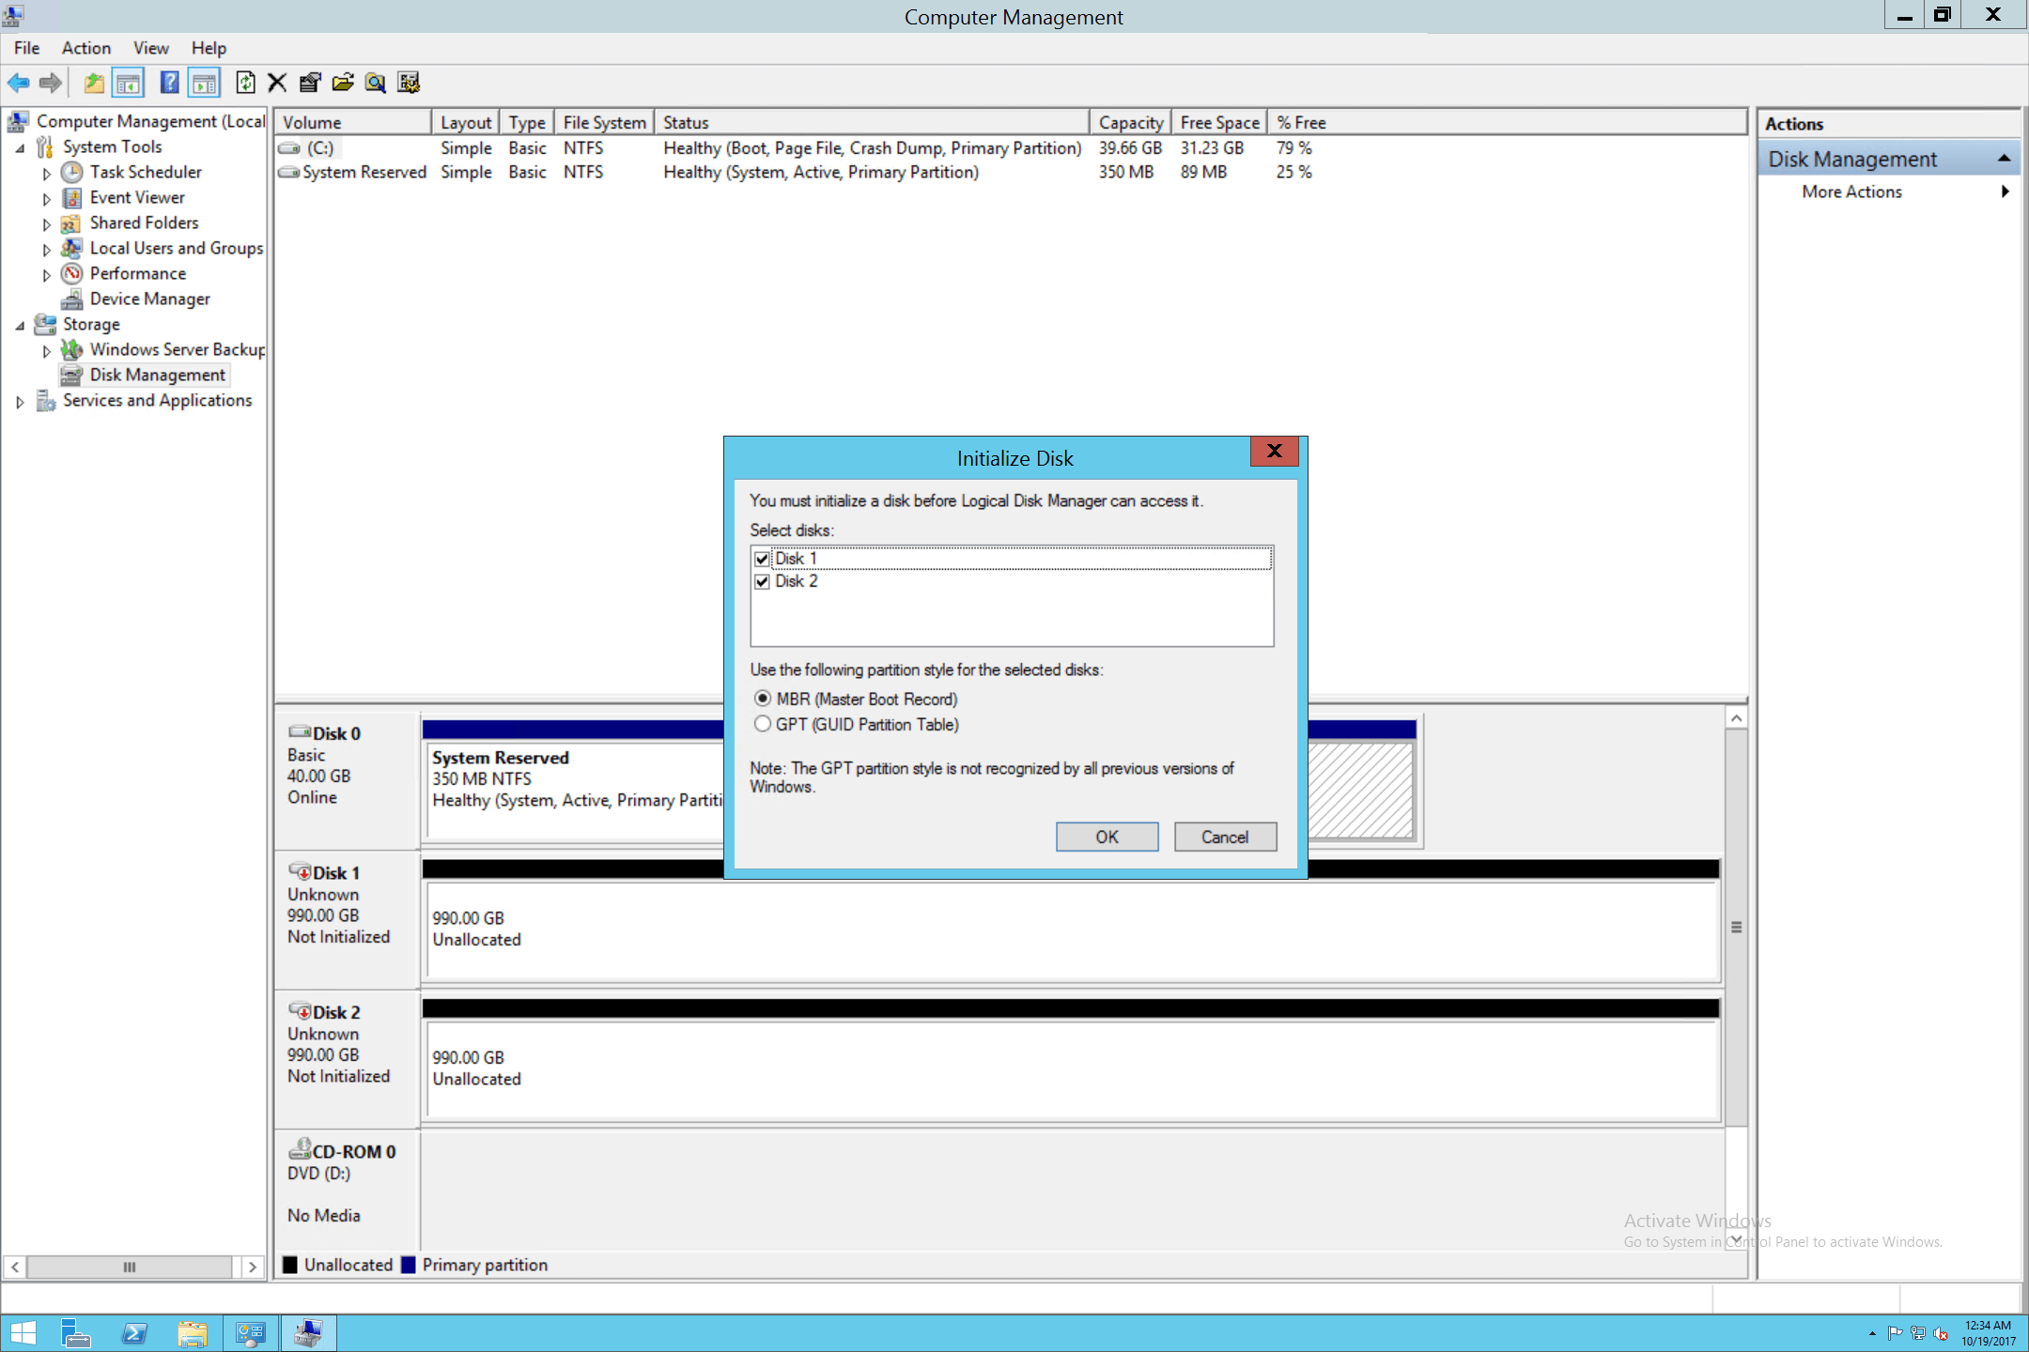
Task: Select the Delete (X) toolbar icon
Action: point(276,83)
